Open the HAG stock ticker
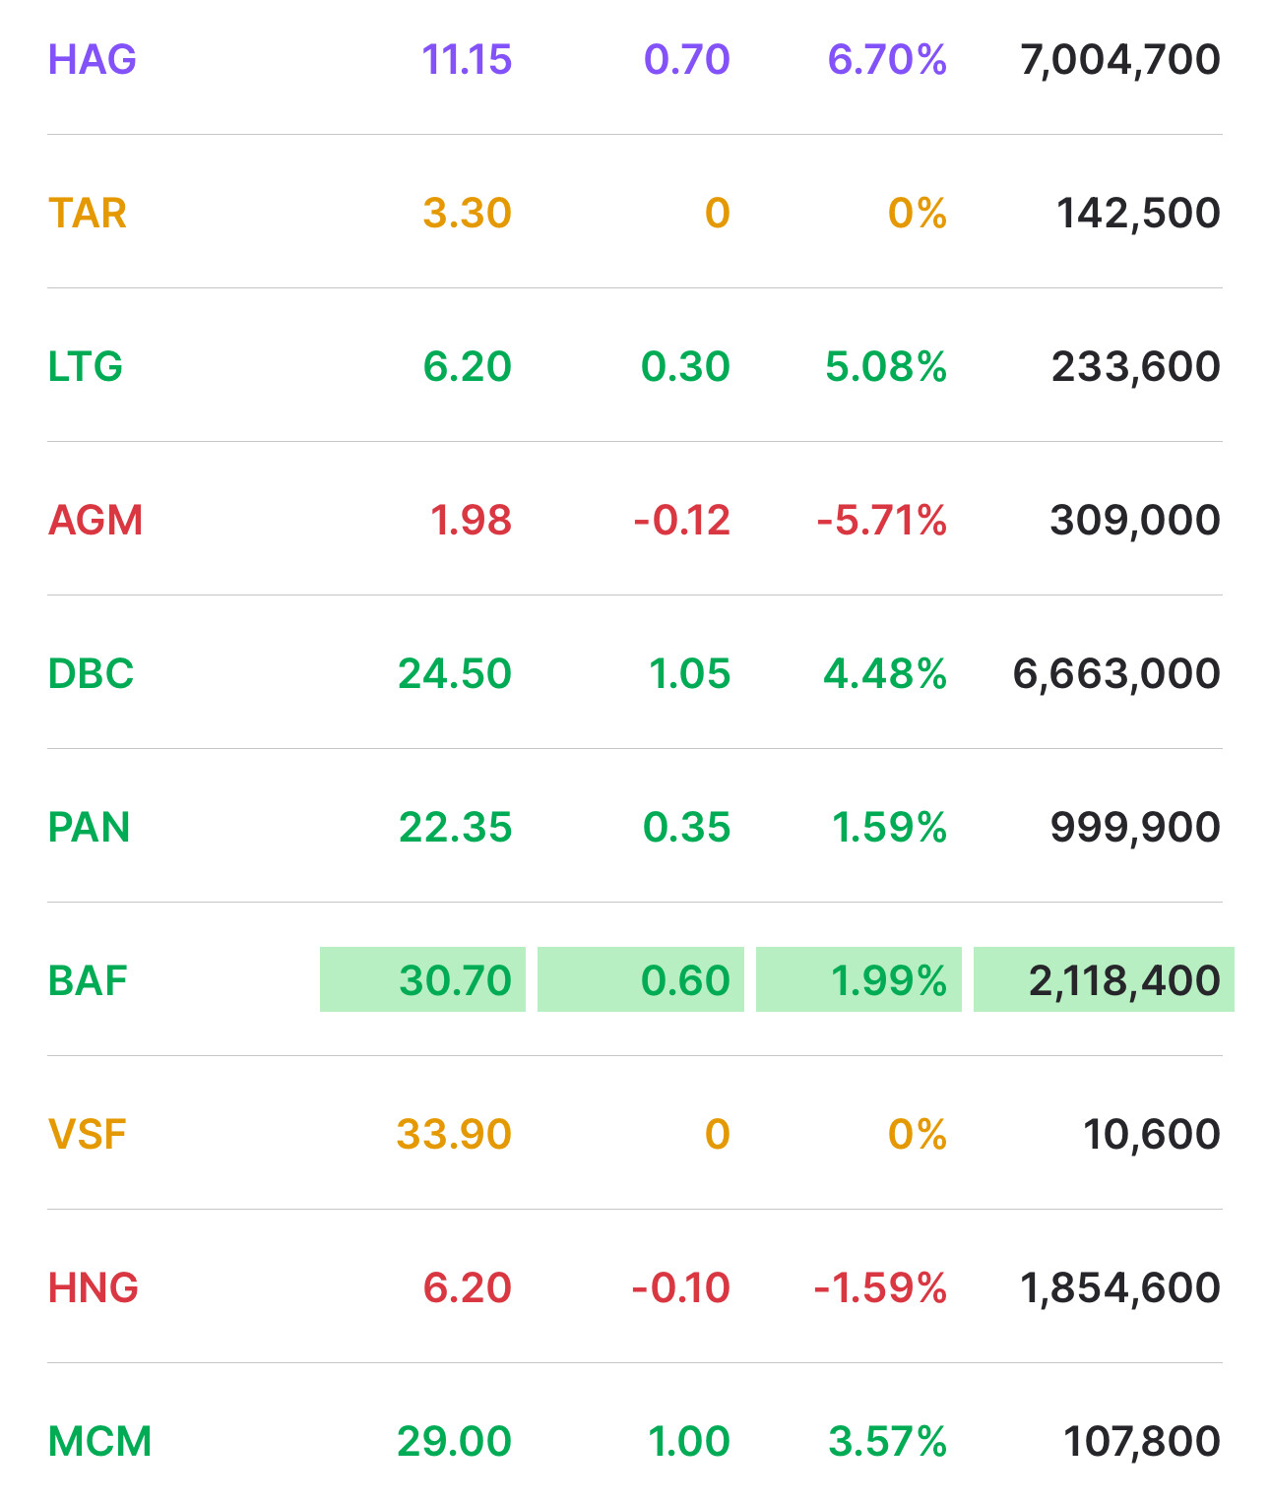This screenshot has height=1502, width=1270. [92, 60]
